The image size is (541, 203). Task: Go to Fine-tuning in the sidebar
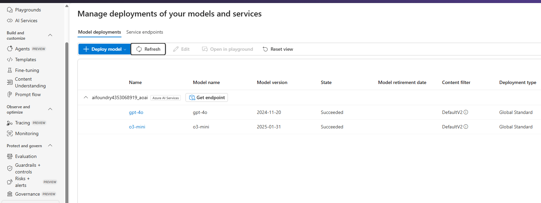pos(27,70)
